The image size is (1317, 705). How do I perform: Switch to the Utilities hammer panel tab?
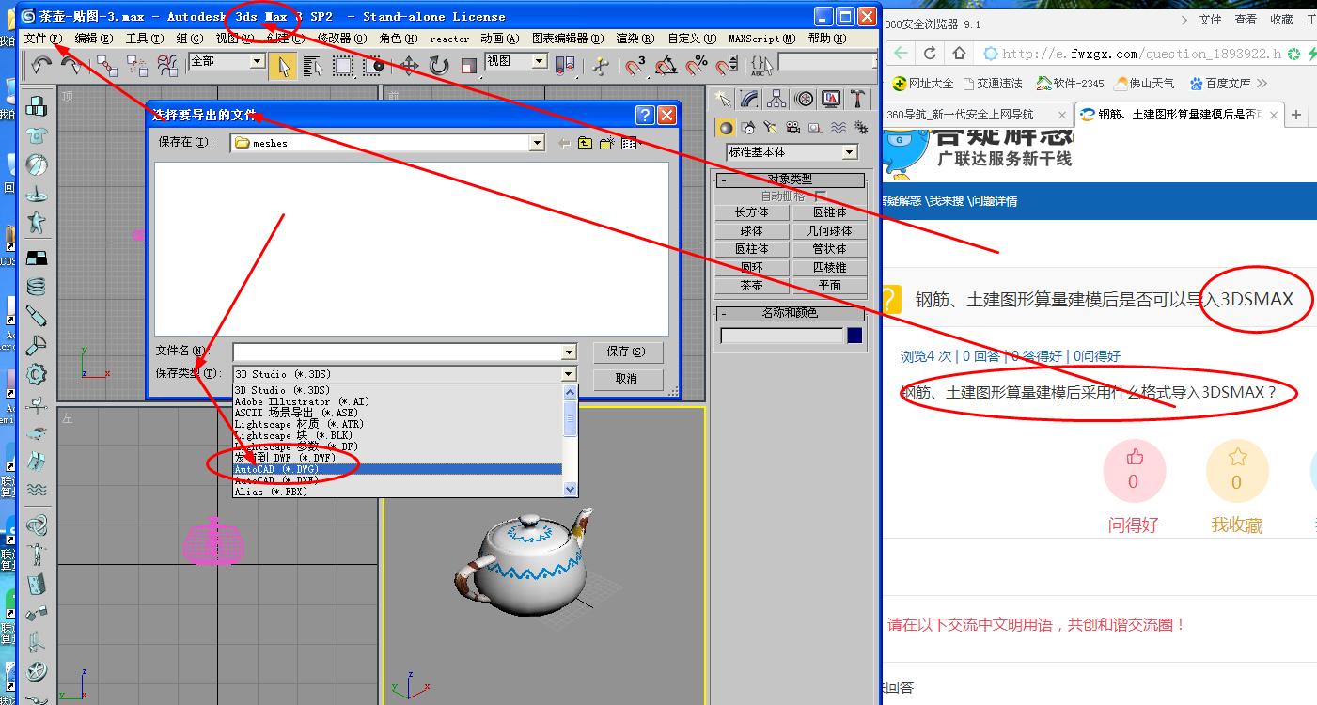click(858, 99)
